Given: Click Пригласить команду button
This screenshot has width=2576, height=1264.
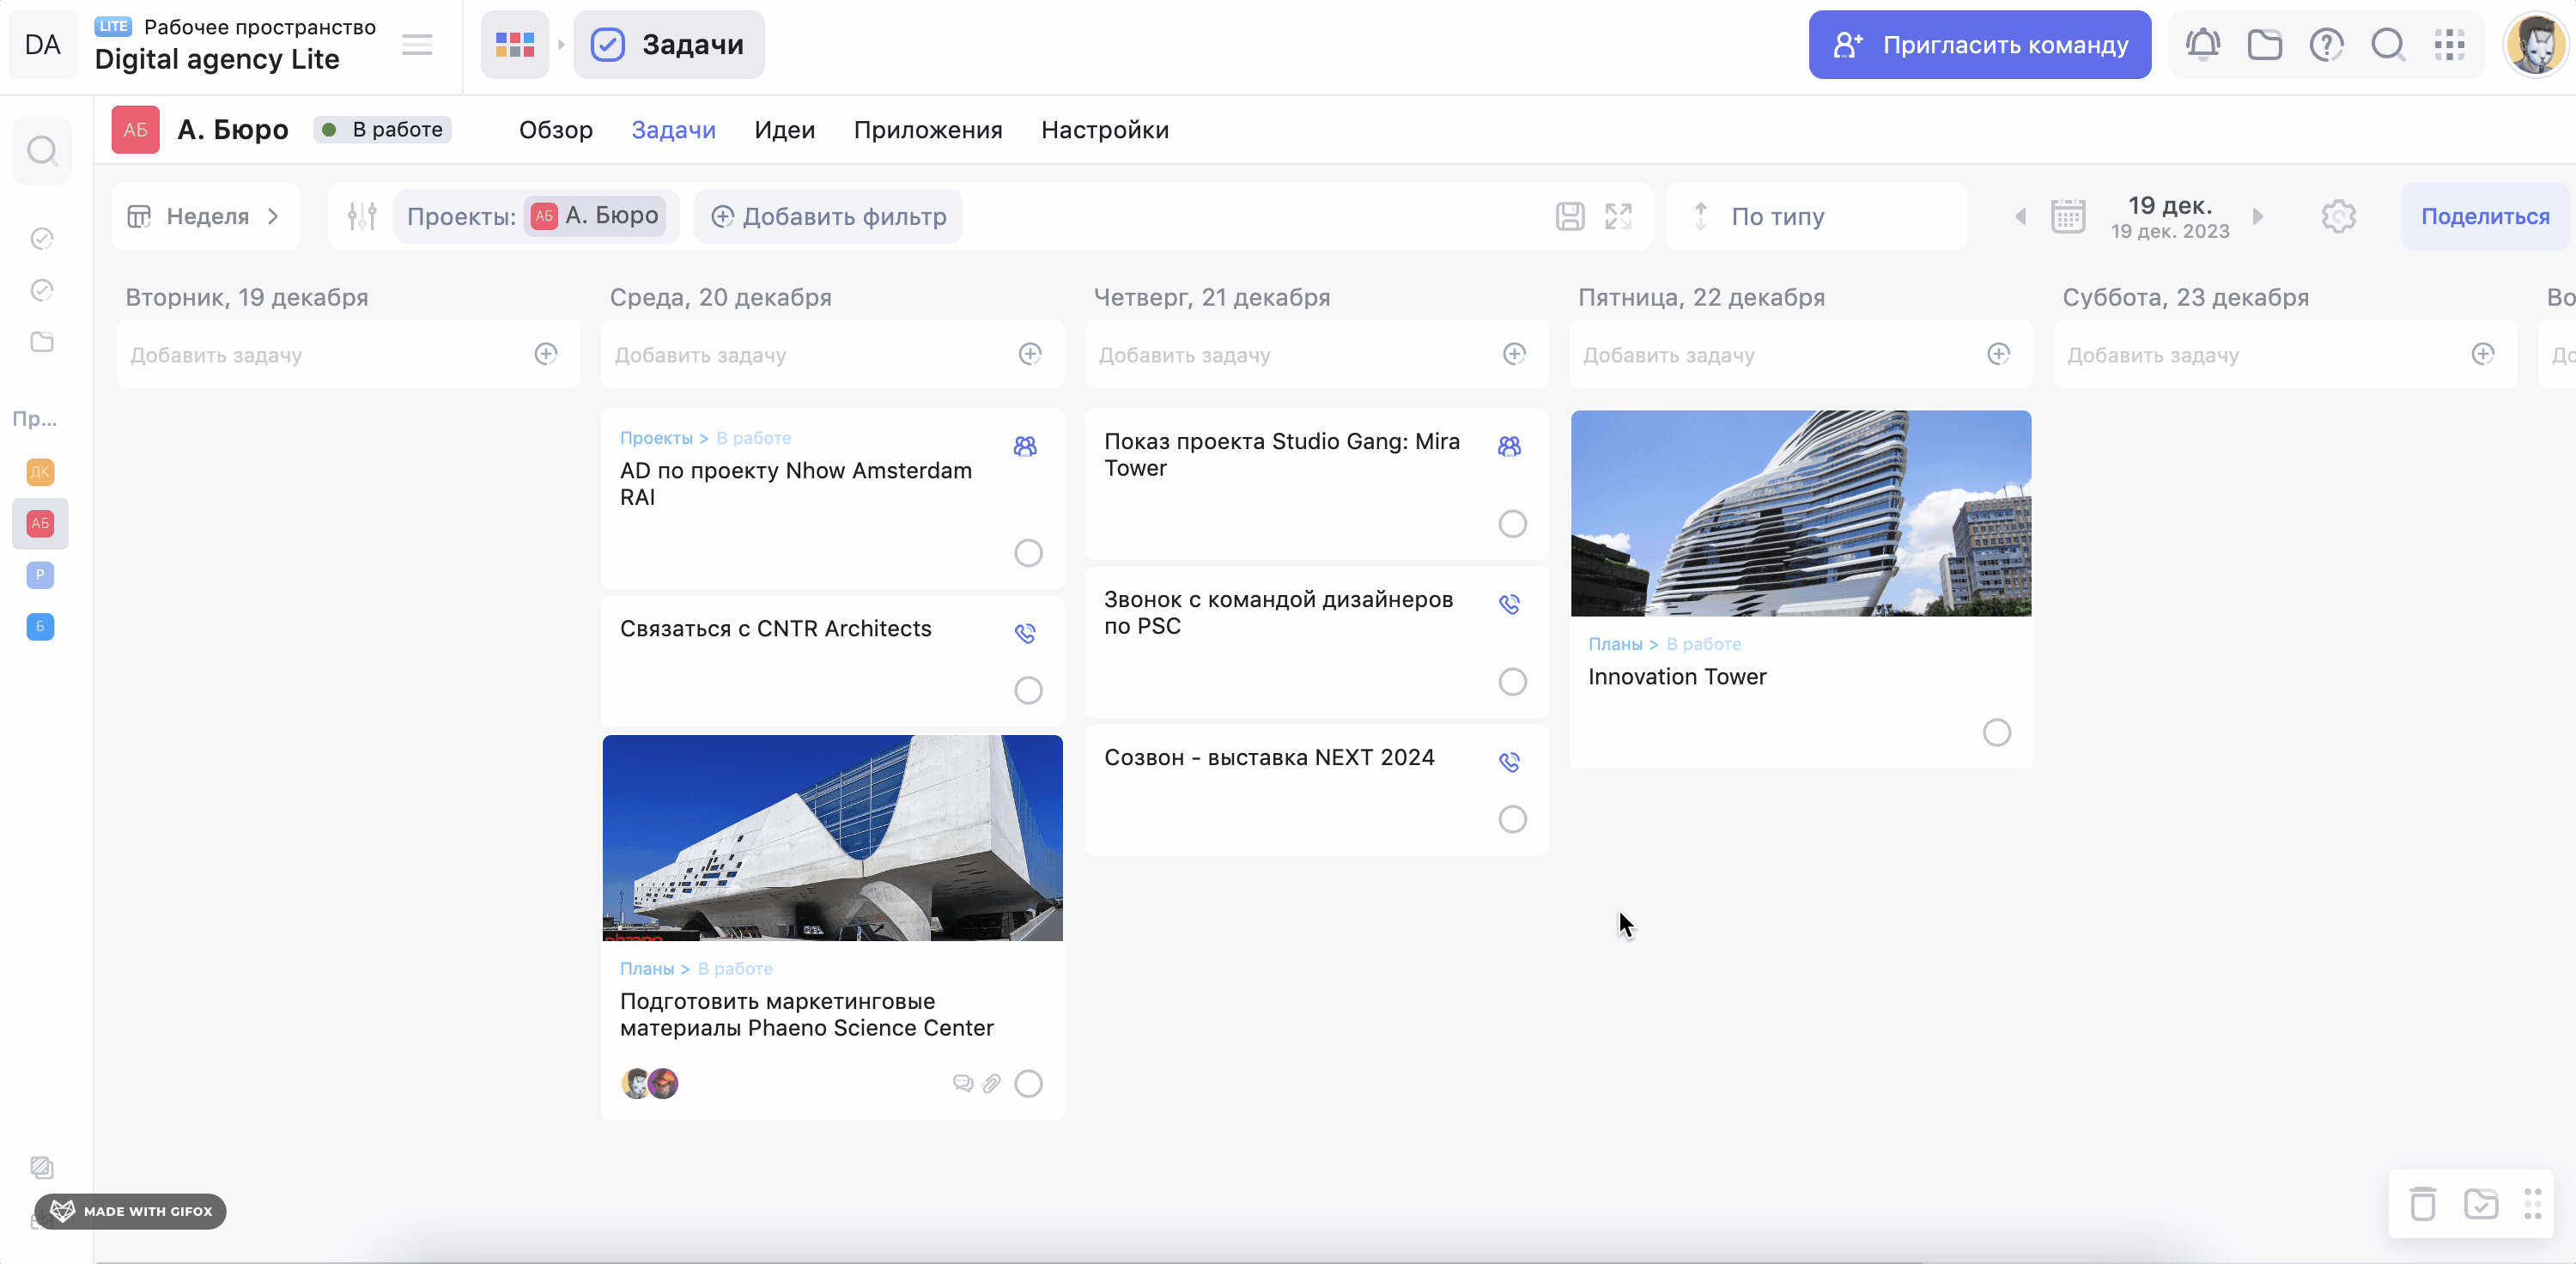Looking at the screenshot, I should (1979, 45).
